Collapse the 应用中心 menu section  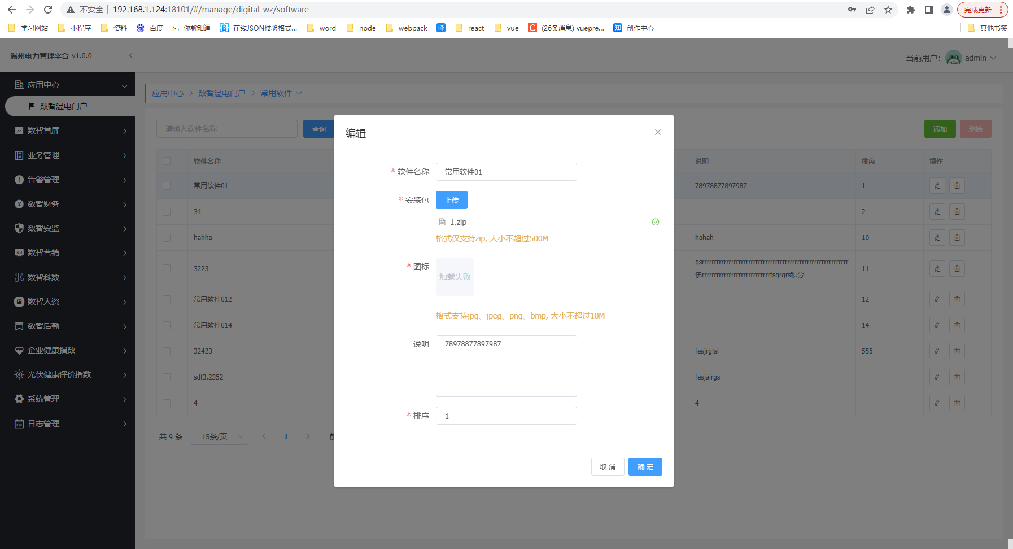(x=124, y=86)
